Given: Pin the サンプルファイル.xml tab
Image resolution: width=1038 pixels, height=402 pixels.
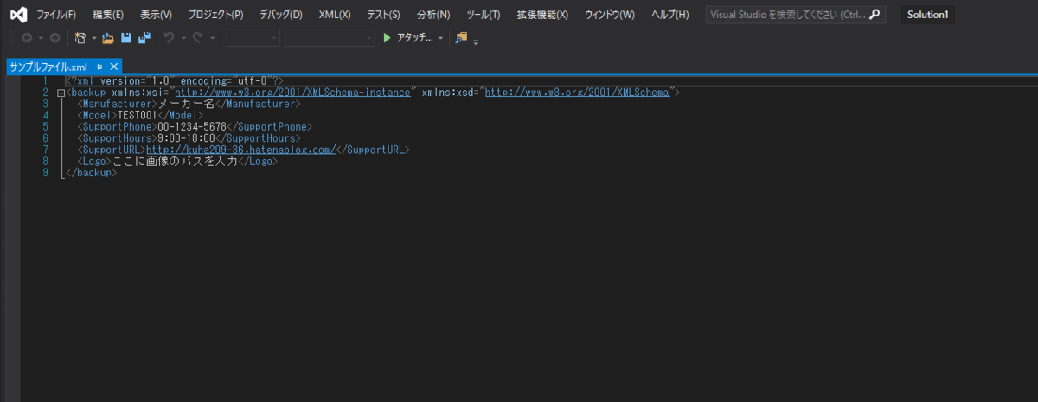Looking at the screenshot, I should pos(99,67).
